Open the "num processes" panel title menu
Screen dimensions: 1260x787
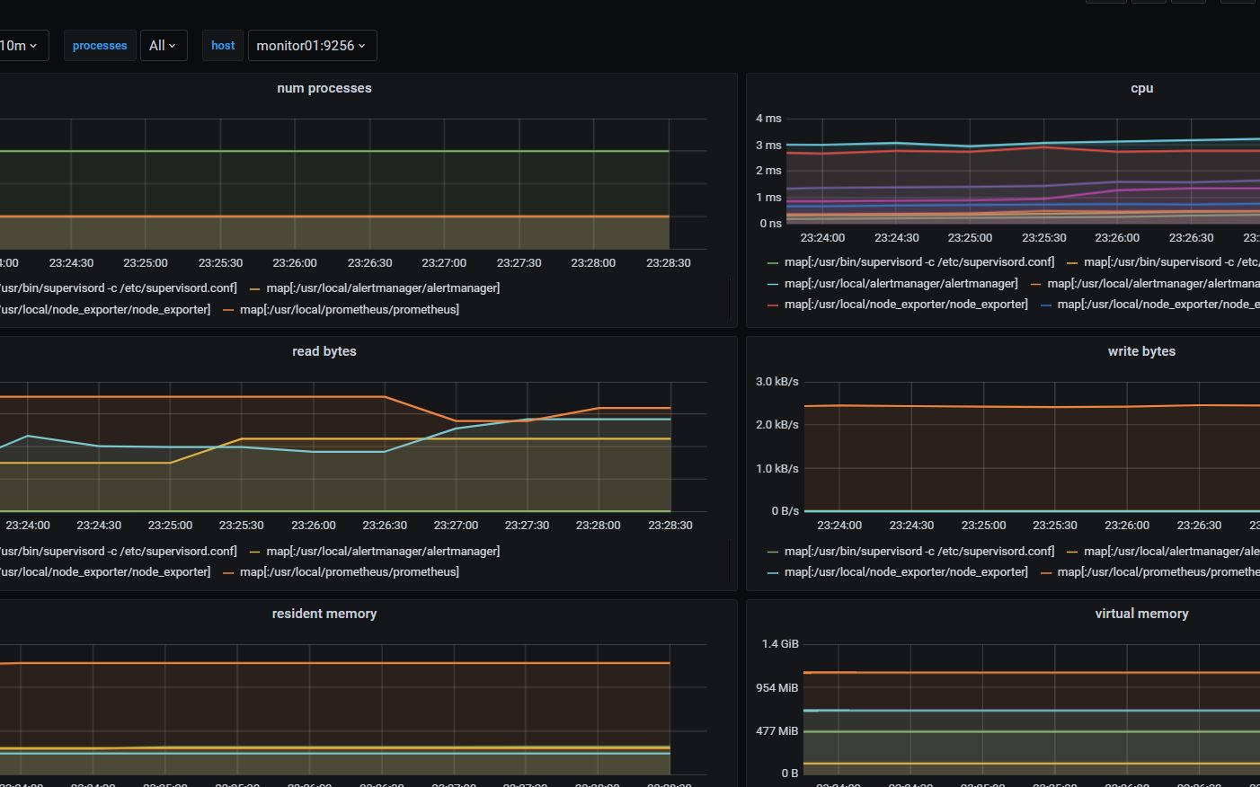coord(324,88)
